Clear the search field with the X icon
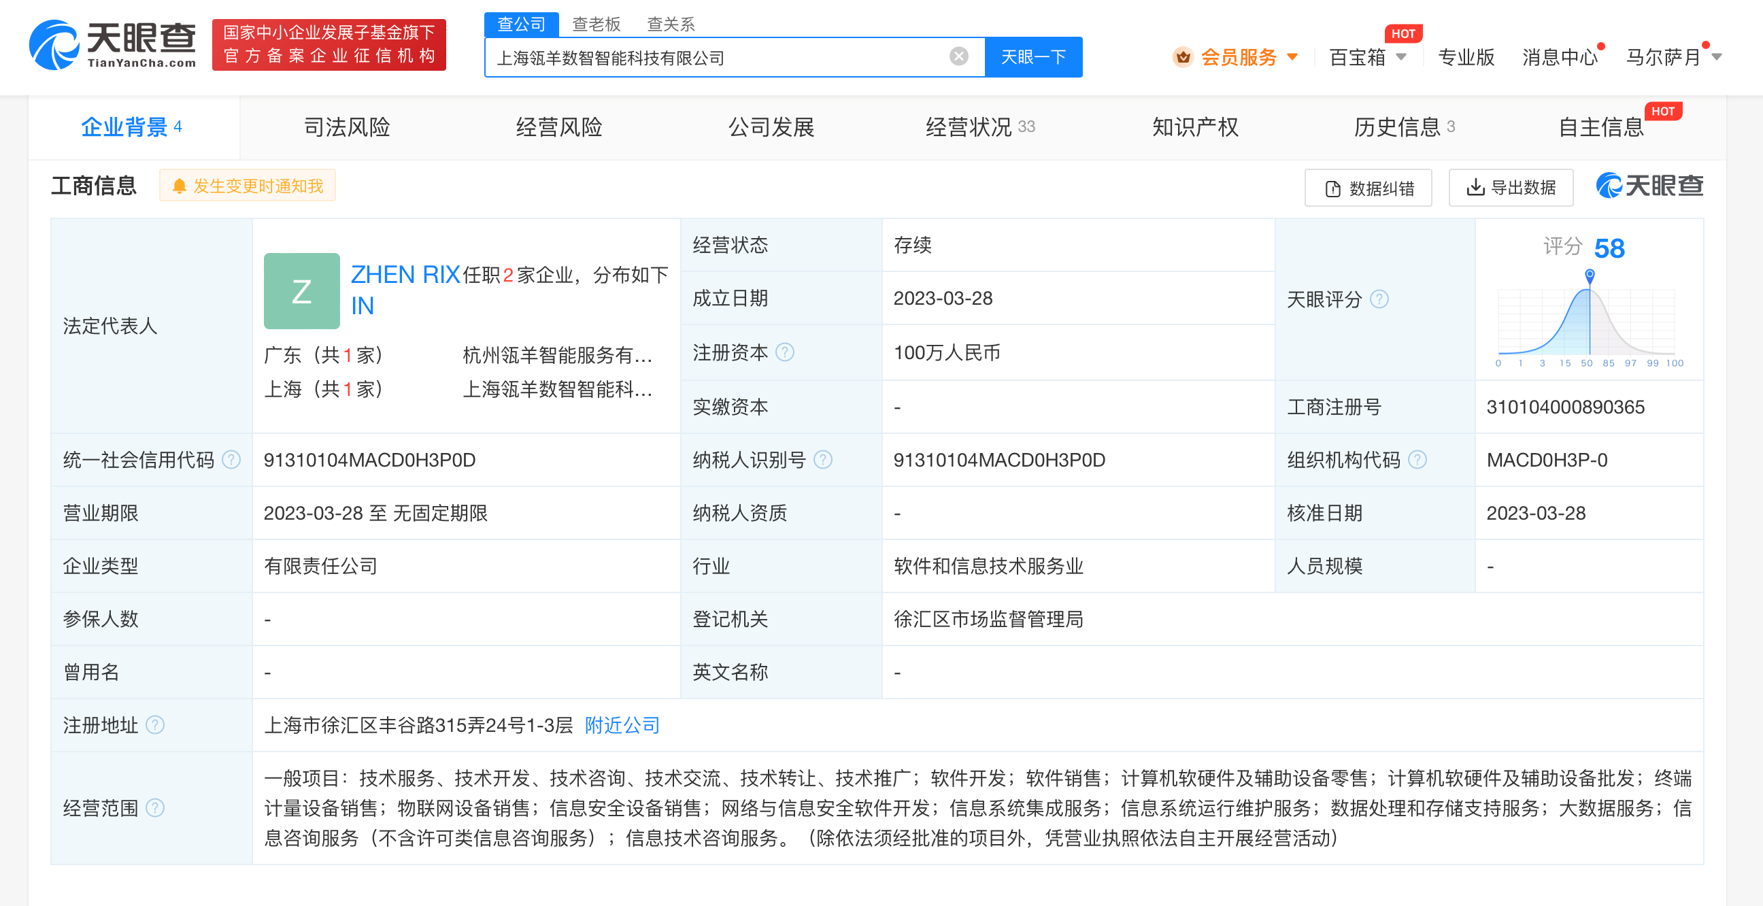This screenshot has height=906, width=1763. tap(959, 56)
